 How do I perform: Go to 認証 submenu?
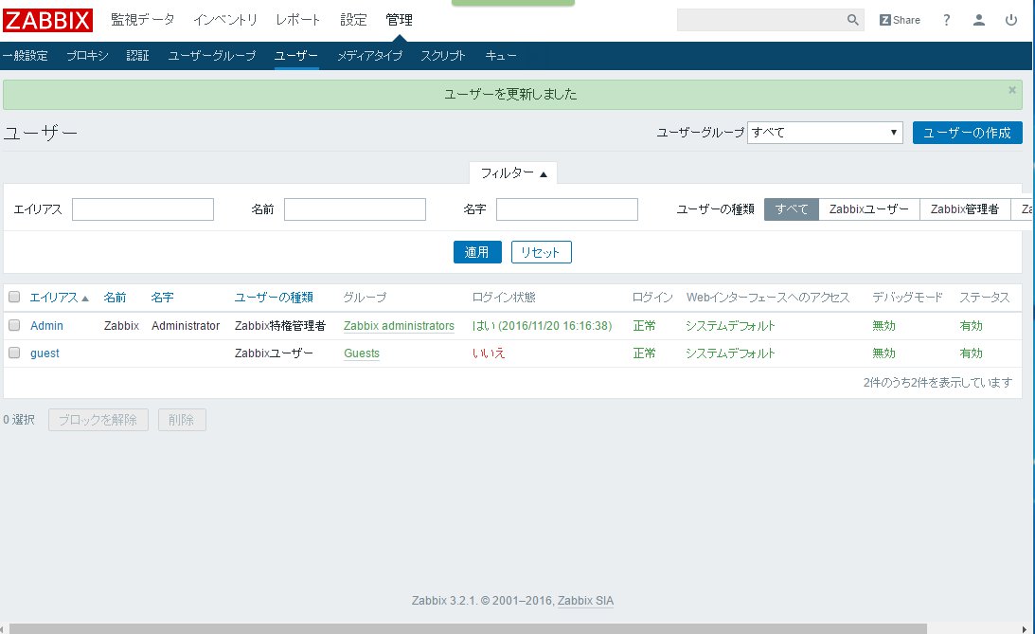click(138, 56)
